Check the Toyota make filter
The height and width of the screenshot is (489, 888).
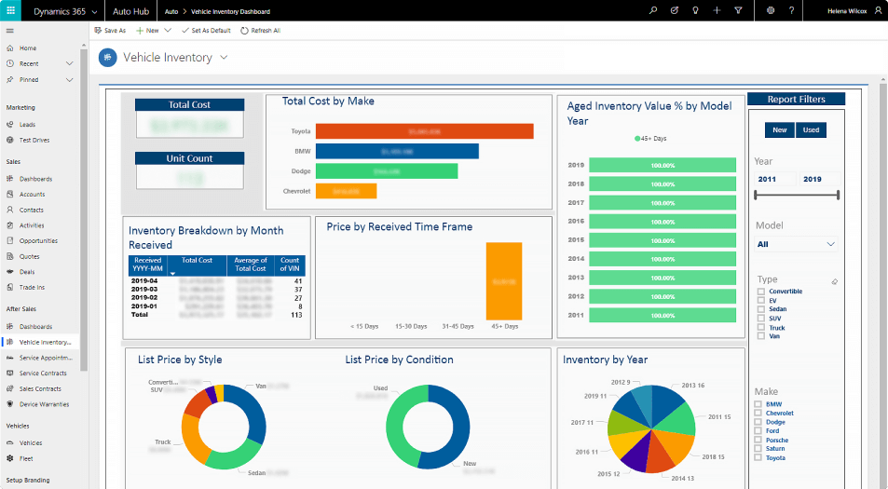(758, 457)
